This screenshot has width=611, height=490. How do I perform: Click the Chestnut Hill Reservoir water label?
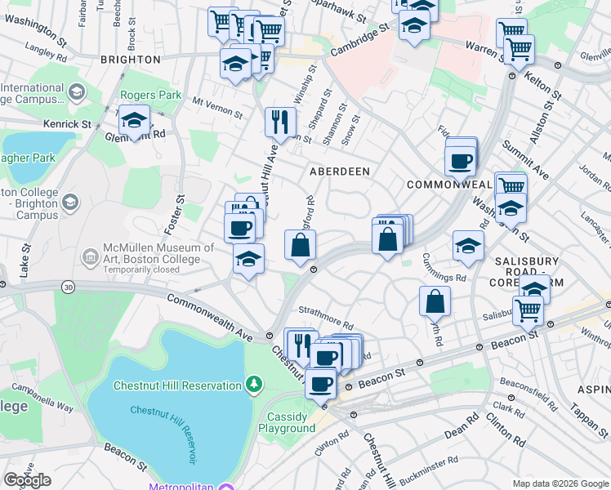click(167, 433)
